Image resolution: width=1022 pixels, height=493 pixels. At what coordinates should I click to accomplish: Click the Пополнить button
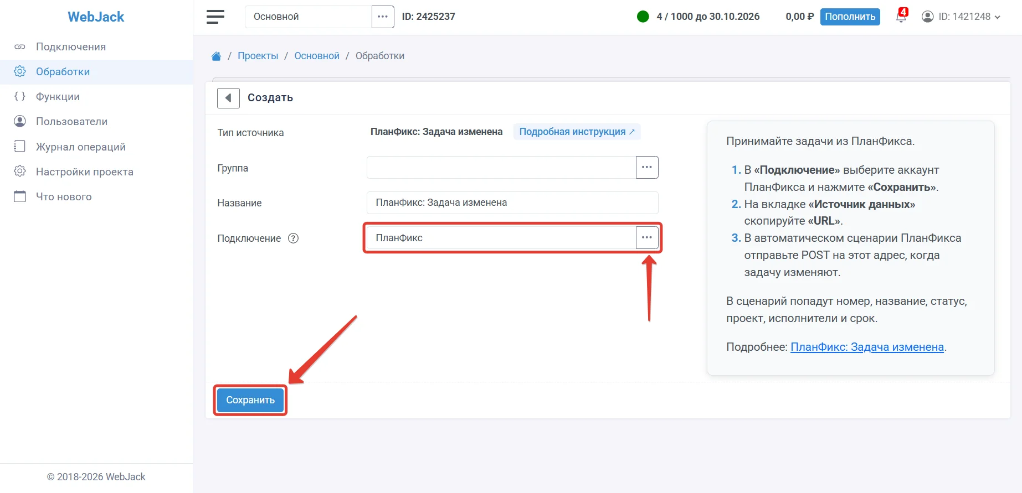pyautogui.click(x=850, y=17)
